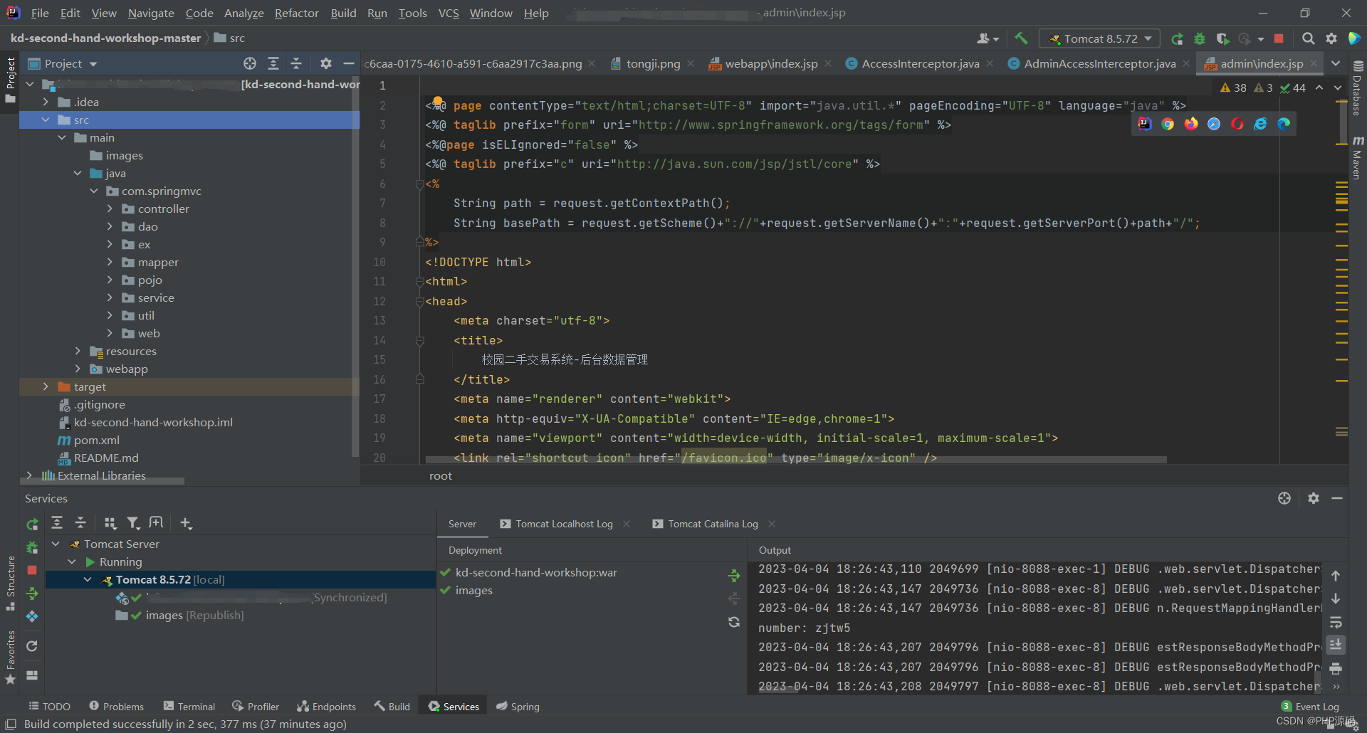Open the Refactor menu
Screen dimensions: 1367x733
click(296, 13)
